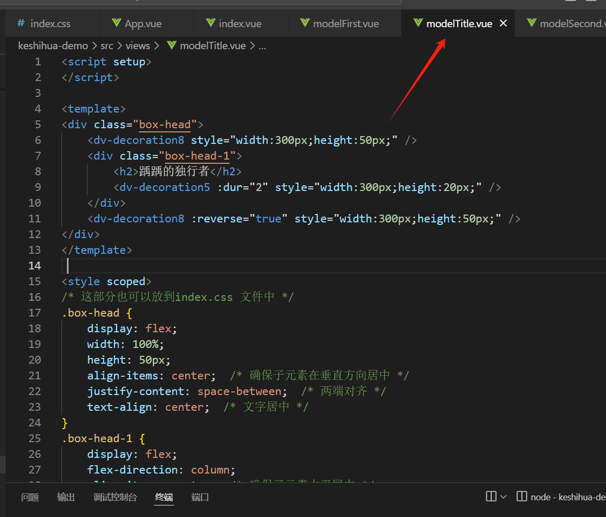
Task: Click text-align property on line 23
Action: click(119, 407)
